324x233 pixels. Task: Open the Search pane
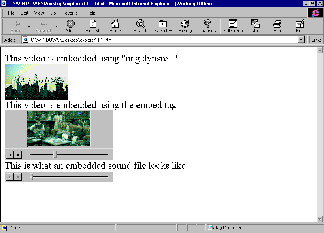pyautogui.click(x=141, y=26)
